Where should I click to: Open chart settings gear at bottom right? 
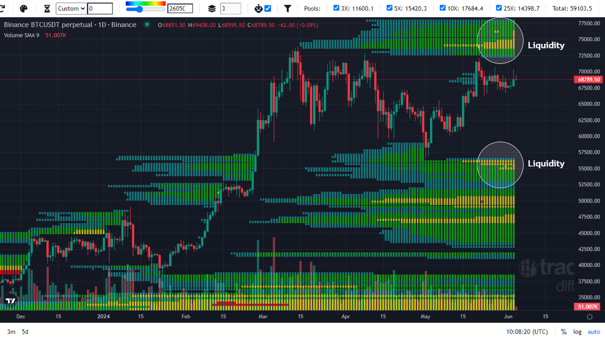coord(589,316)
